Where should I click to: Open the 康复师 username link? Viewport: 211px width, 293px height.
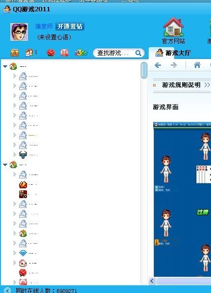click(x=44, y=26)
